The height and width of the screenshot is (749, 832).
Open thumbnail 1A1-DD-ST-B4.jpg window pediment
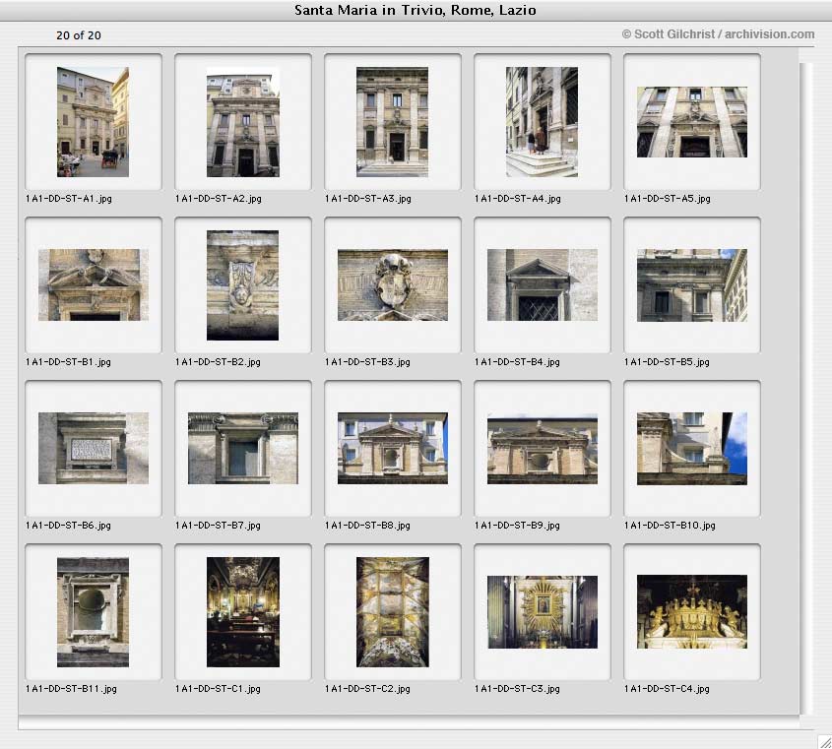click(x=543, y=284)
